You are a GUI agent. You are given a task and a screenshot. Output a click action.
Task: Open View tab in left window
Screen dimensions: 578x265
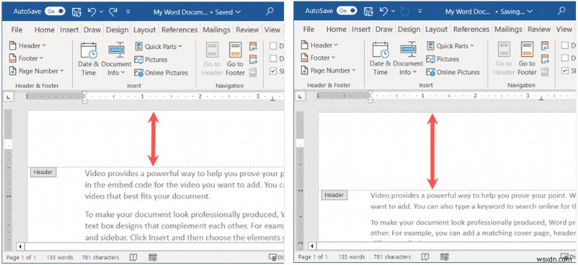[x=272, y=30]
